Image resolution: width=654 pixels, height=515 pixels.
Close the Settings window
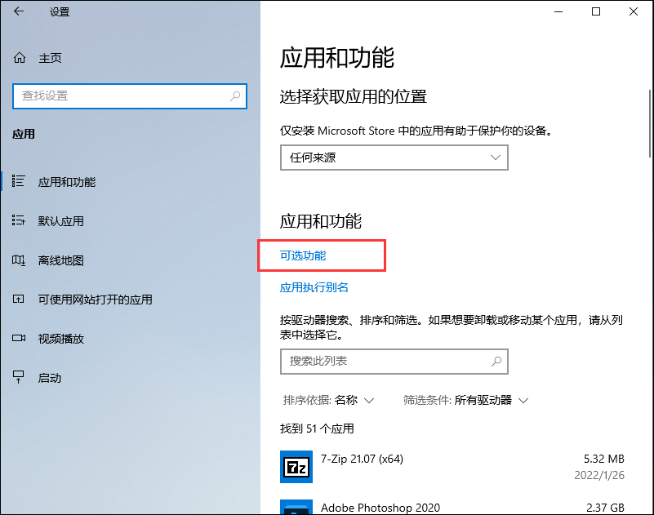pos(634,11)
